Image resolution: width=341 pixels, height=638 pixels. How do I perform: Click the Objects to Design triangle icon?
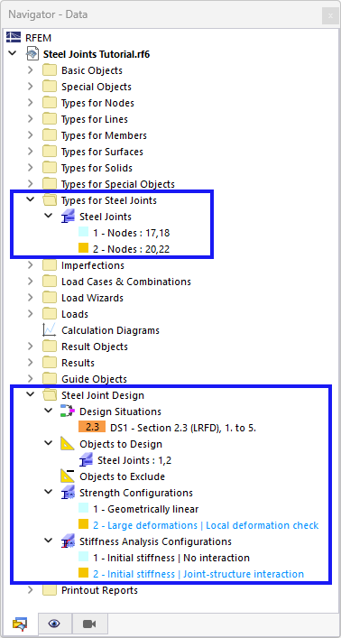[68, 444]
